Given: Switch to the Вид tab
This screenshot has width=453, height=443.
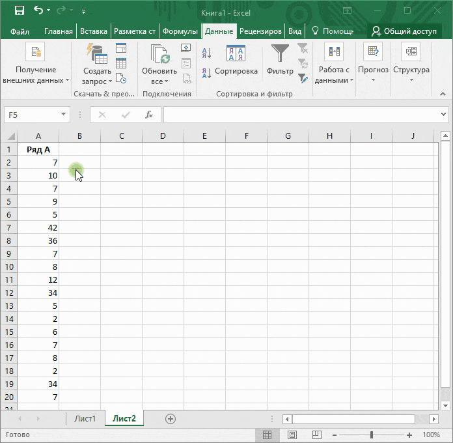Looking at the screenshot, I should pyautogui.click(x=295, y=31).
